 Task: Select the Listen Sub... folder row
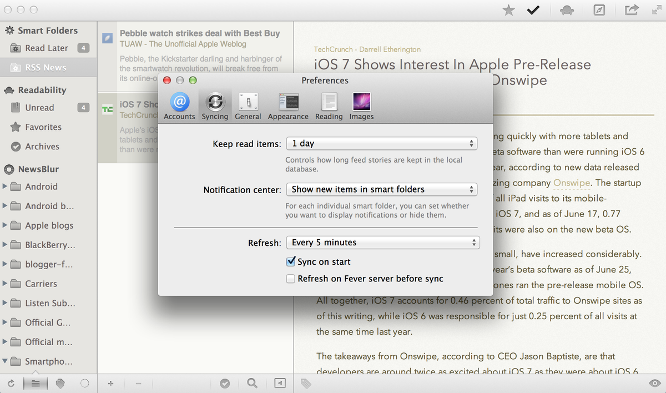(x=48, y=303)
